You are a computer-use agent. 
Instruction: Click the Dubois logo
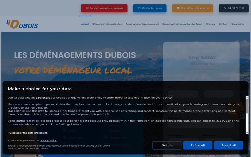point(22,24)
